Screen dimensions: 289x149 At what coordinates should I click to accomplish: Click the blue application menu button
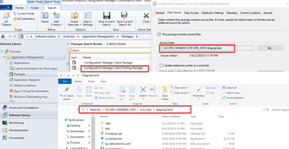(x=6, y=8)
